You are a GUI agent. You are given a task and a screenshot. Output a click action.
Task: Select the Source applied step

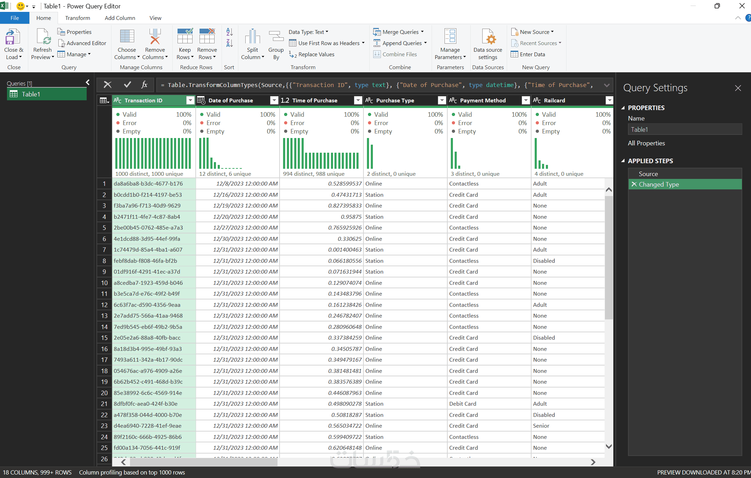click(x=685, y=174)
